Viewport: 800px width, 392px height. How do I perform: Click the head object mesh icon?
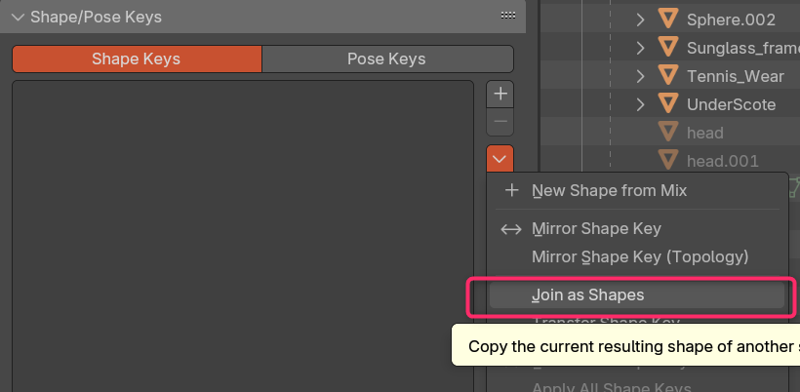pos(667,133)
